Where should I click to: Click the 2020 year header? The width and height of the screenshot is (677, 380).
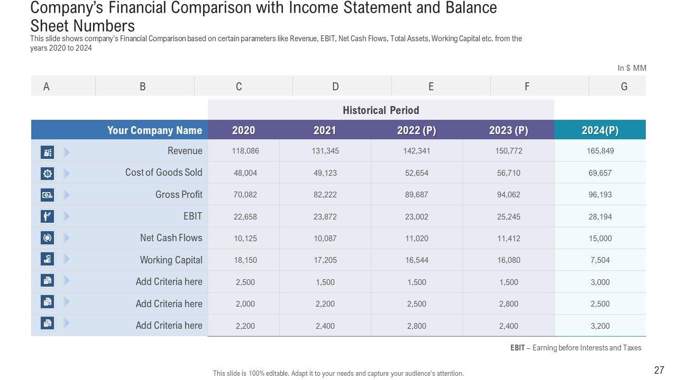pyautogui.click(x=243, y=130)
